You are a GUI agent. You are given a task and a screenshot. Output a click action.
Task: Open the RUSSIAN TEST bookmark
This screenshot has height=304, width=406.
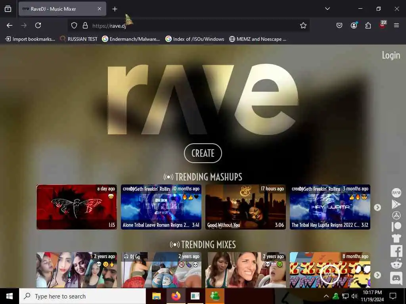79,39
